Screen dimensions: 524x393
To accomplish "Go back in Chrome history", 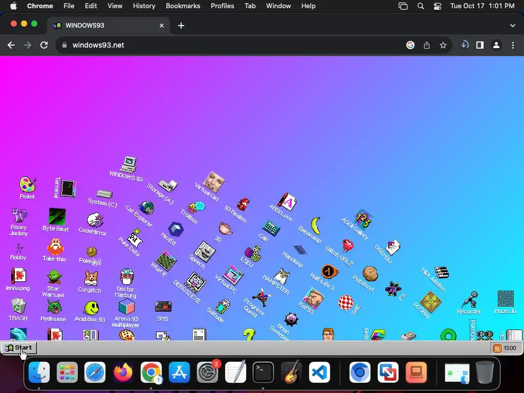I will pyautogui.click(x=11, y=45).
